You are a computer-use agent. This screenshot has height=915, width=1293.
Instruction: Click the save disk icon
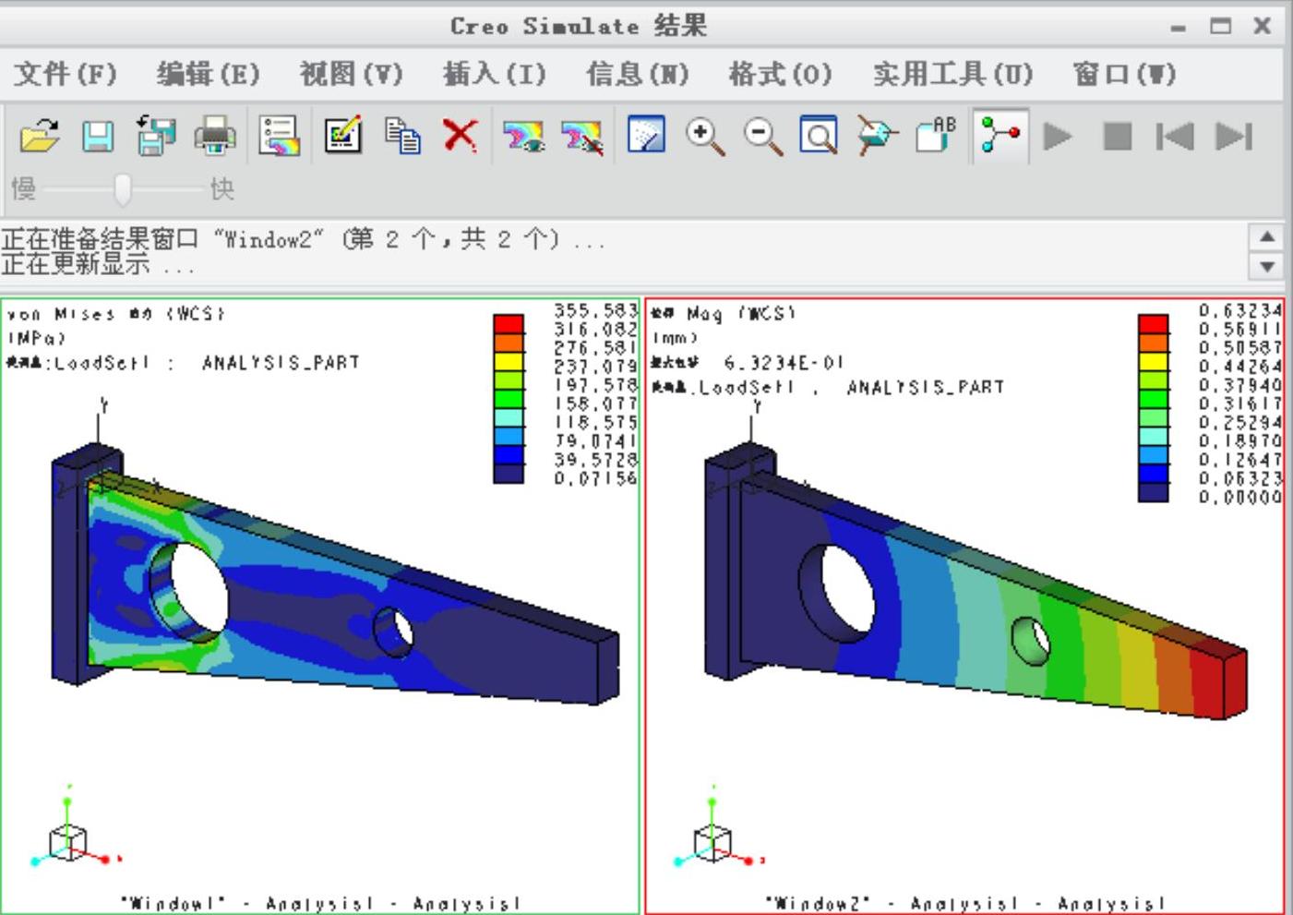[98, 137]
